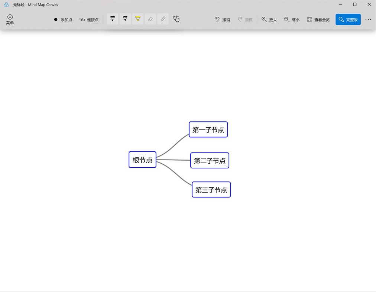The height and width of the screenshot is (292, 376).
Task: Click the 第一子节点 node
Action: coord(208,129)
